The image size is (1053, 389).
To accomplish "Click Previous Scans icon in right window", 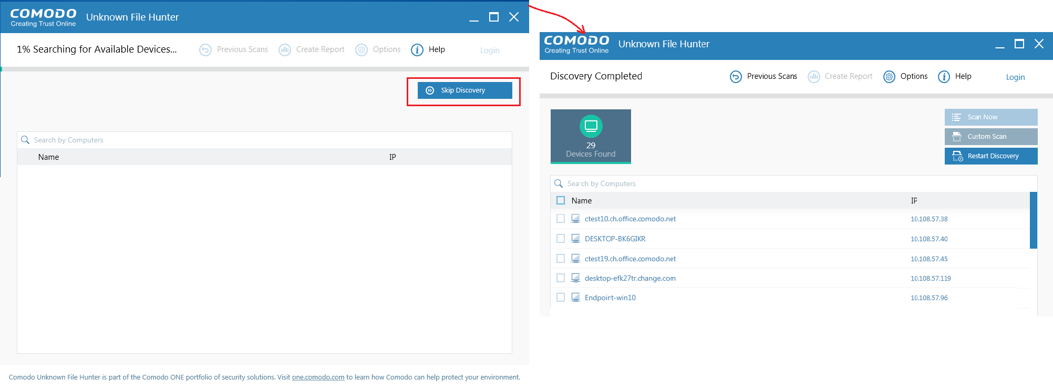I will [736, 77].
